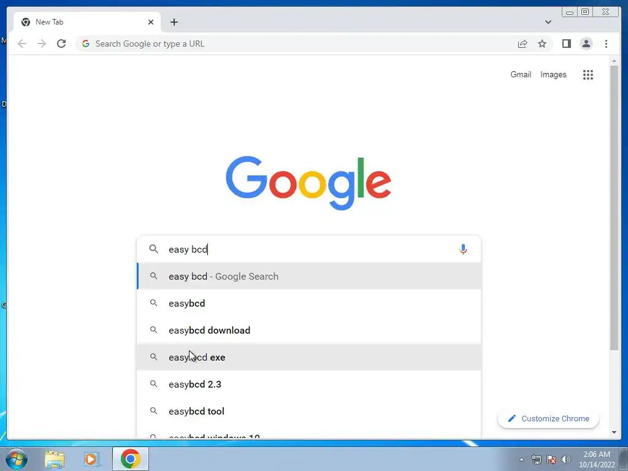Viewport: 628px width, 471px height.
Task: Open the Gmail link
Action: coord(520,74)
